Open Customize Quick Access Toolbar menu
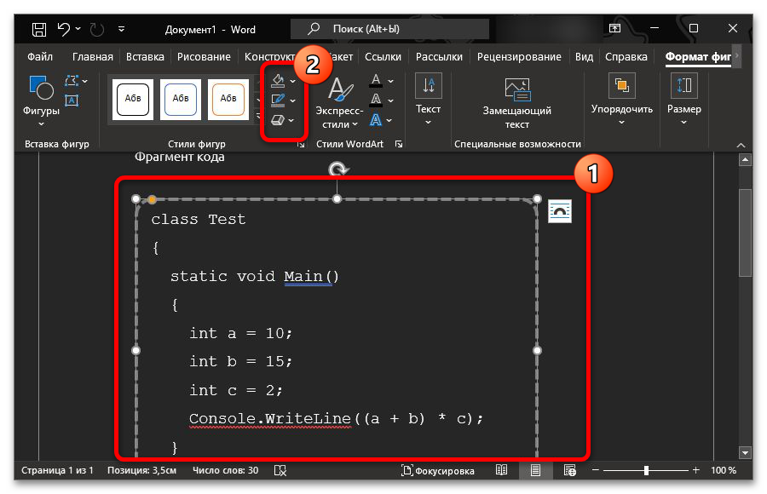The width and height of the screenshot is (767, 494). point(121,29)
